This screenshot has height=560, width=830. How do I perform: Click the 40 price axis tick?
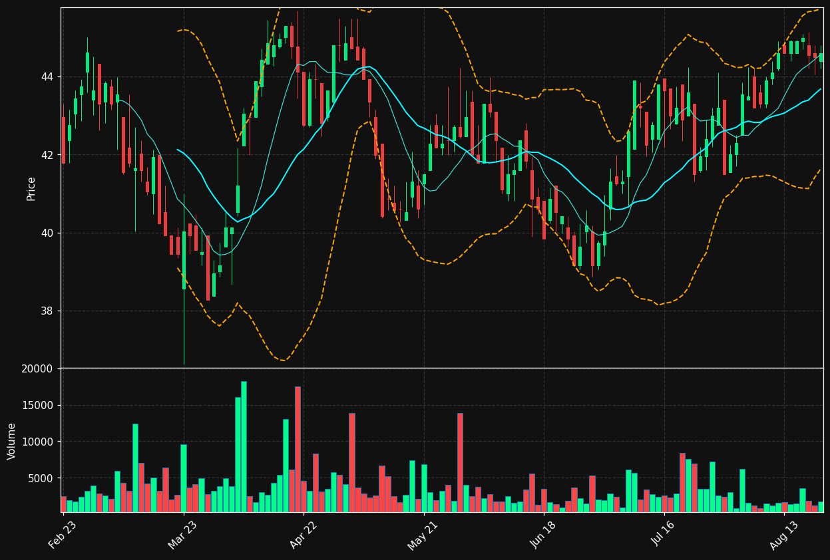(x=47, y=233)
